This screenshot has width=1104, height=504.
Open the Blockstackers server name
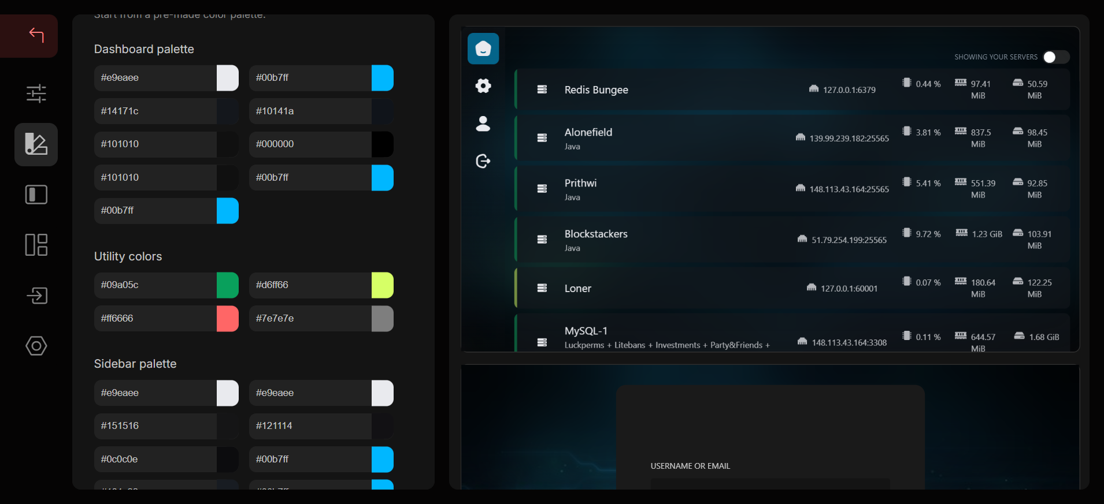[596, 234]
